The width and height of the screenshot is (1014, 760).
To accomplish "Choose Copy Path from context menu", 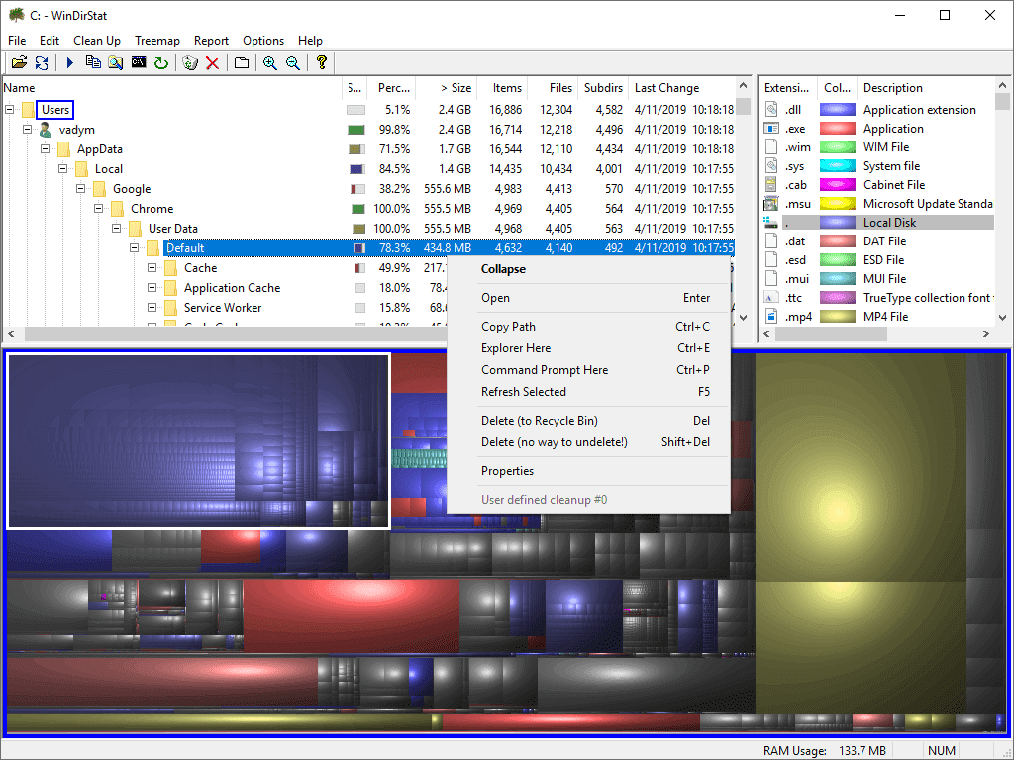I will [589, 327].
